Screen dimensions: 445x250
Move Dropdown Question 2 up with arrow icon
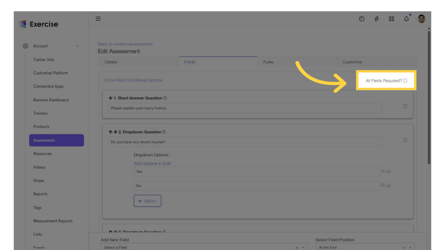click(x=110, y=132)
